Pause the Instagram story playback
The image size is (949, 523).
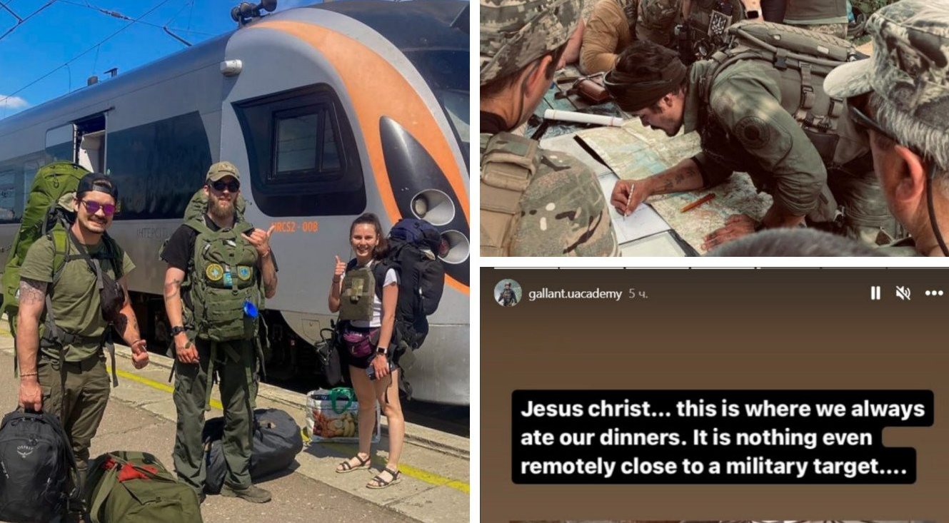875,293
